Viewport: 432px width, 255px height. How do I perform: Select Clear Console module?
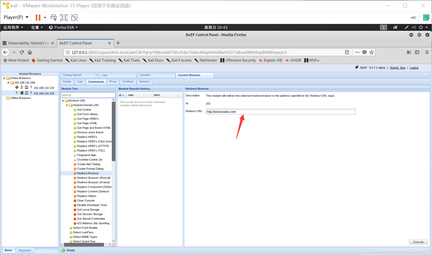(x=86, y=200)
